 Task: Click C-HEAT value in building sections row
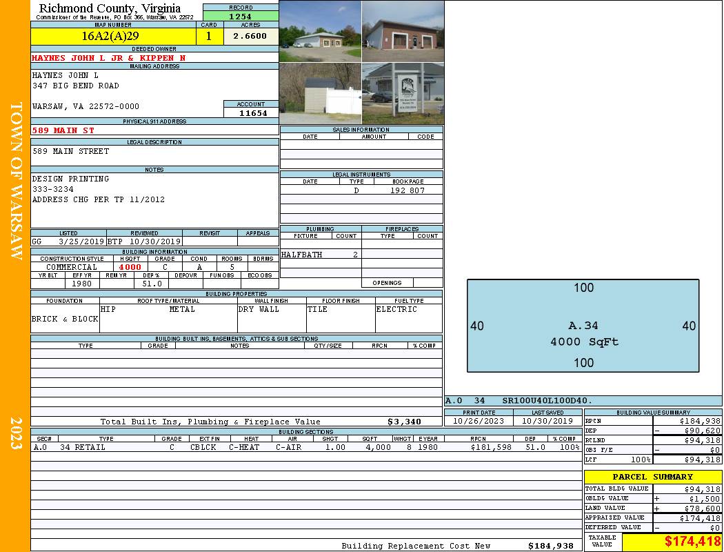pos(244,447)
